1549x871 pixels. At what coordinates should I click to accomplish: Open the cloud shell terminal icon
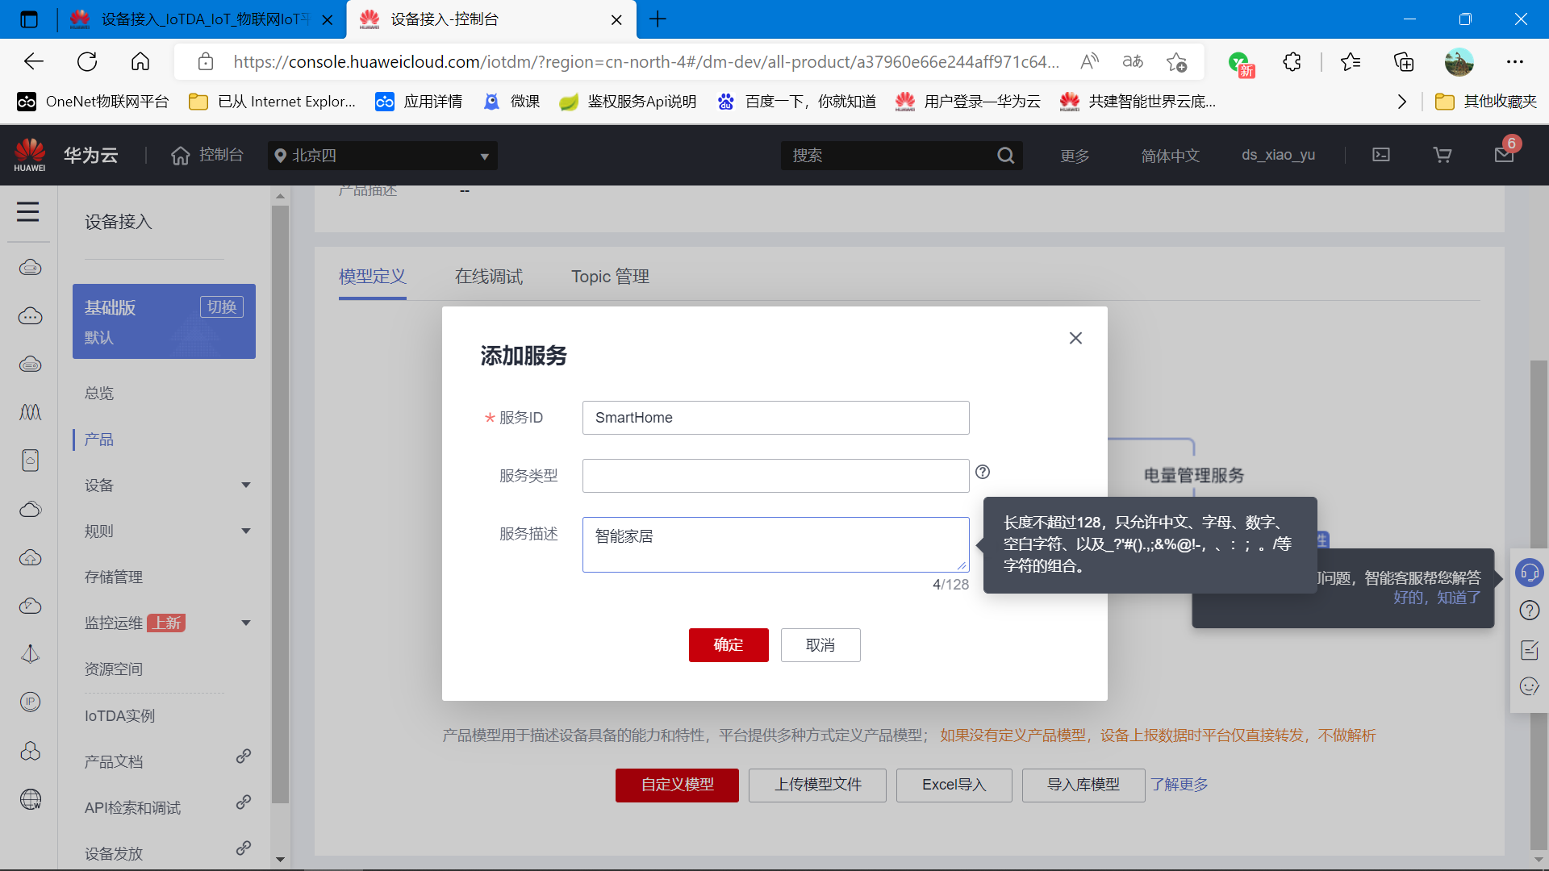1381,155
